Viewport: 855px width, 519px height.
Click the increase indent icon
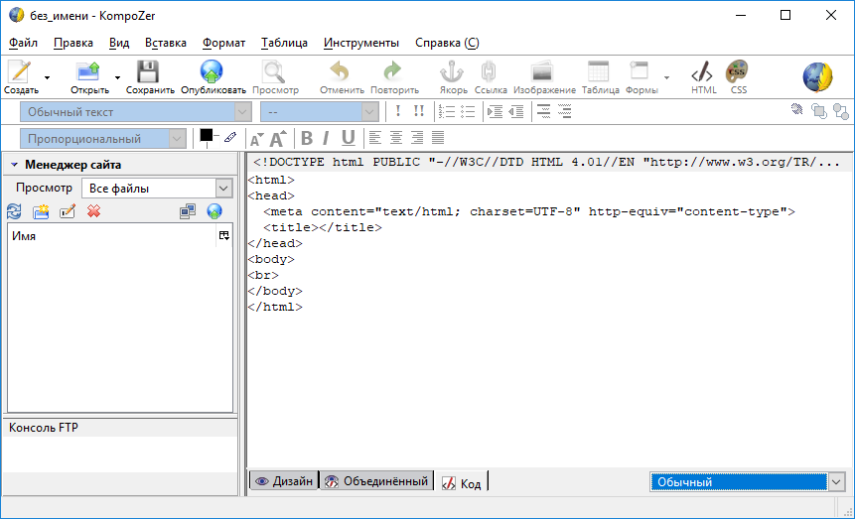pyautogui.click(x=495, y=112)
